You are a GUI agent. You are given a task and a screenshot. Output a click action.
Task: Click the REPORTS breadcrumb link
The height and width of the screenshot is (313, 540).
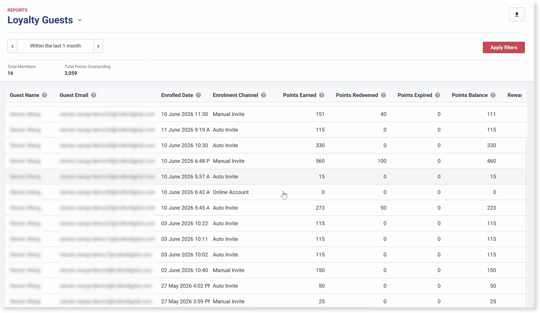click(x=17, y=10)
